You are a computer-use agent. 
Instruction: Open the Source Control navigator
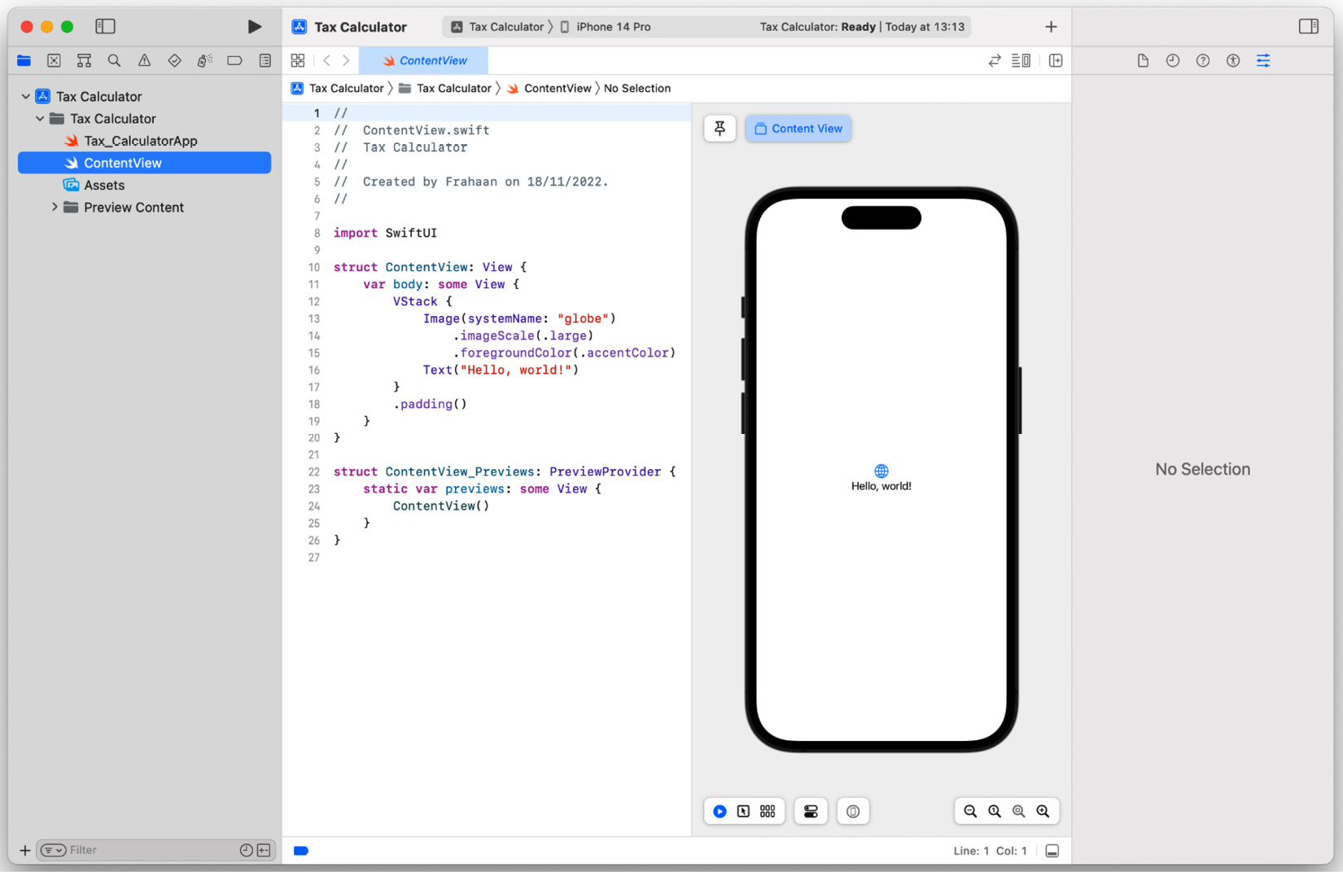pos(54,60)
